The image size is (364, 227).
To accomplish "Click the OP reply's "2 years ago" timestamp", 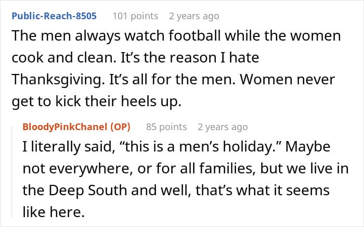I will (x=223, y=127).
